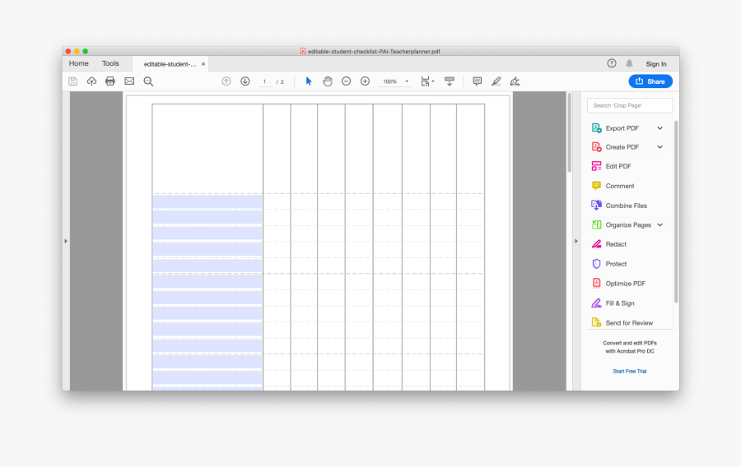The image size is (741, 467).
Task: Collapse the right tools pane arrow
Action: click(x=576, y=241)
